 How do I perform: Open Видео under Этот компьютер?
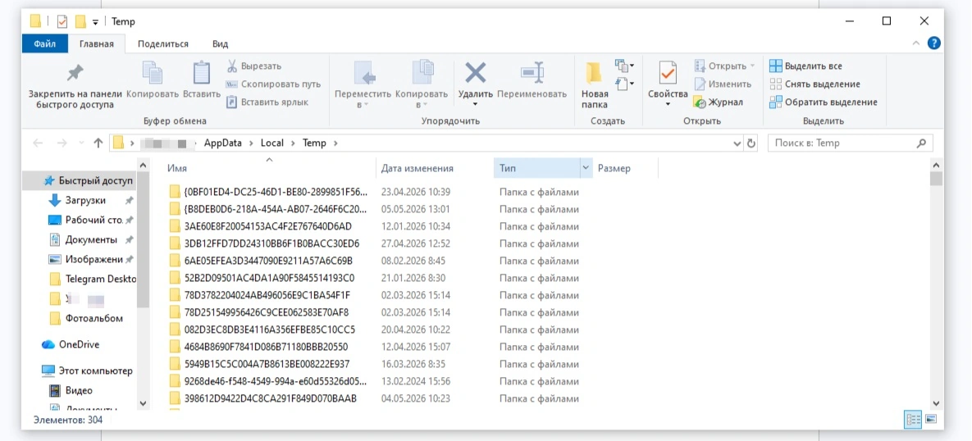coord(71,391)
